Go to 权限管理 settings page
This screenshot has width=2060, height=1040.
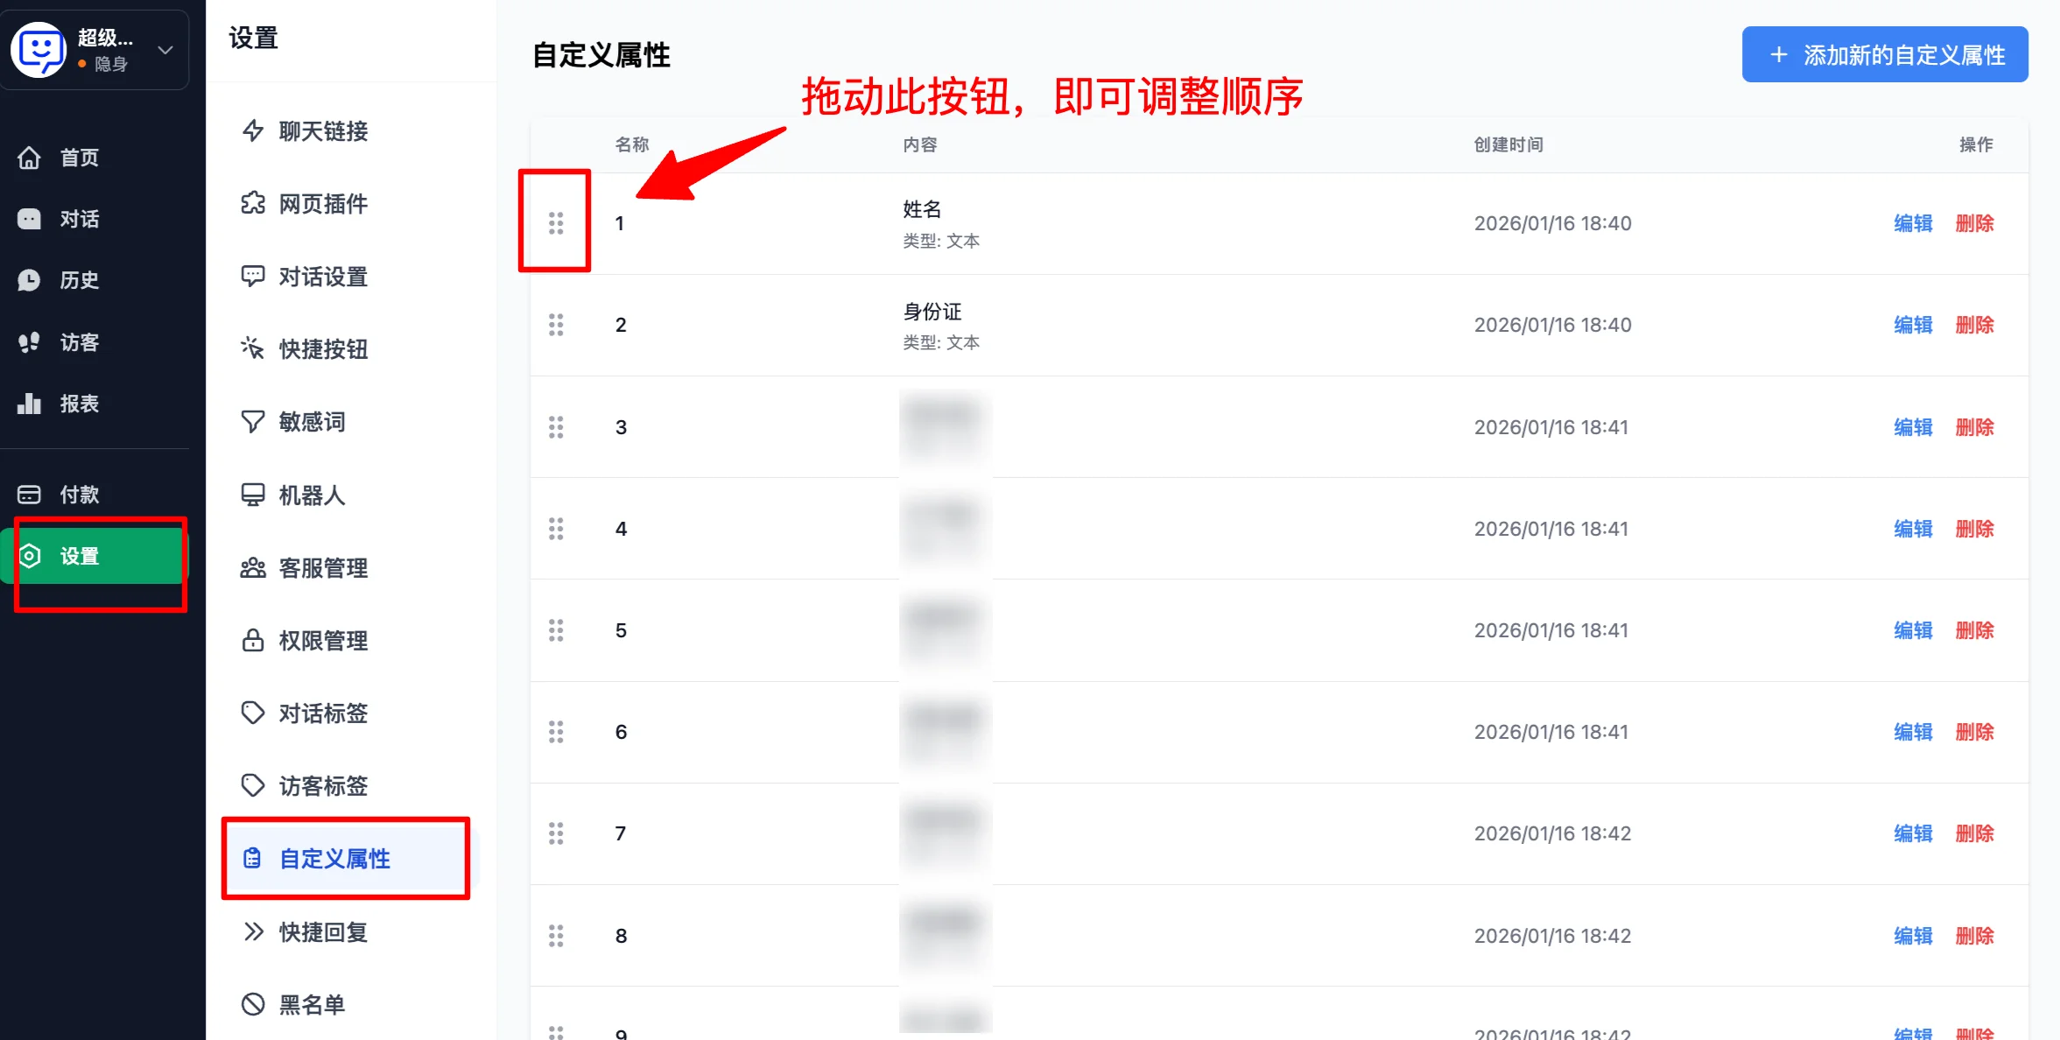pyautogui.click(x=323, y=641)
